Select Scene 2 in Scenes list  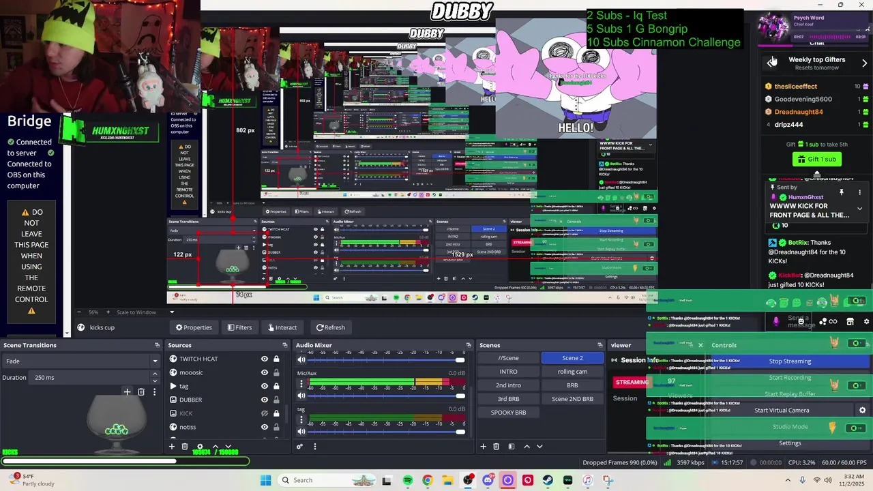pyautogui.click(x=572, y=358)
